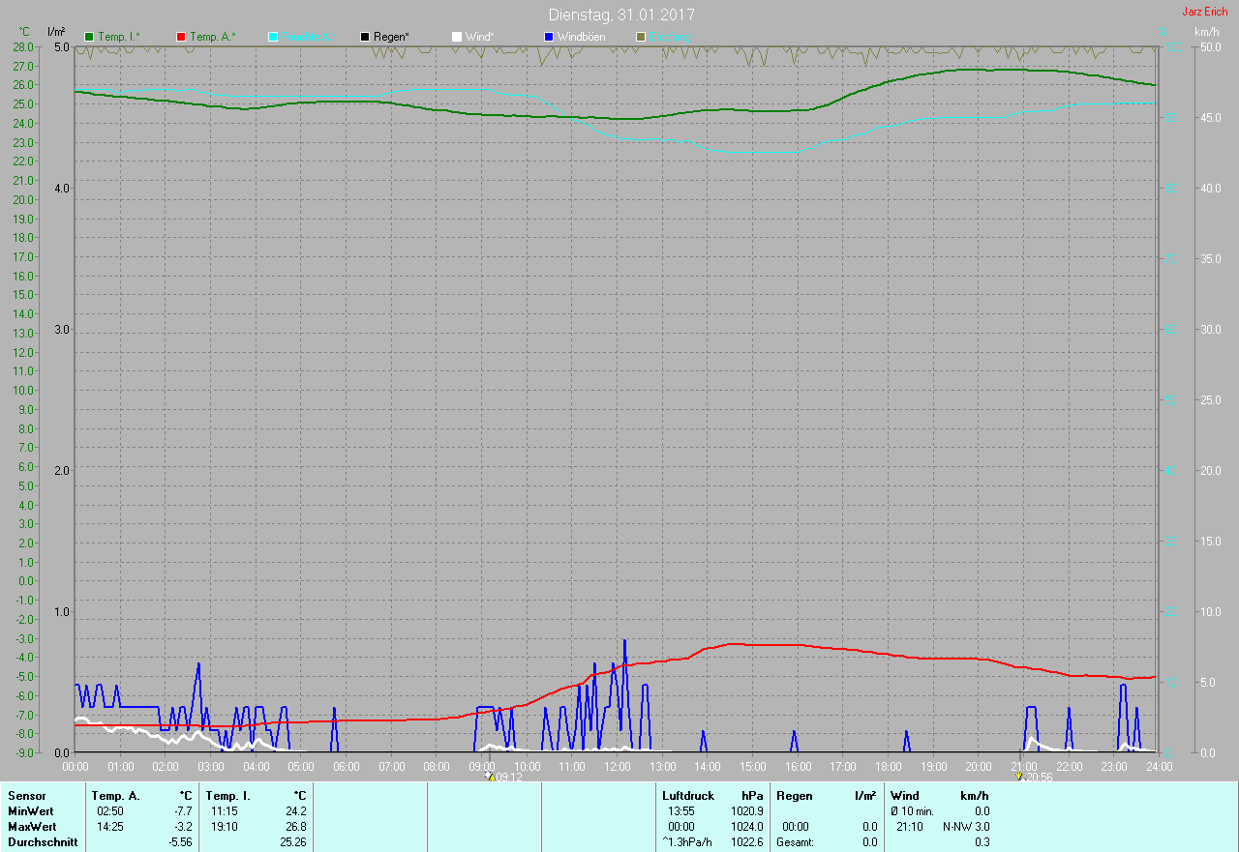Toggle the Temp. I.* series label
Viewport: 1239px width, 852px height.
tap(119, 37)
